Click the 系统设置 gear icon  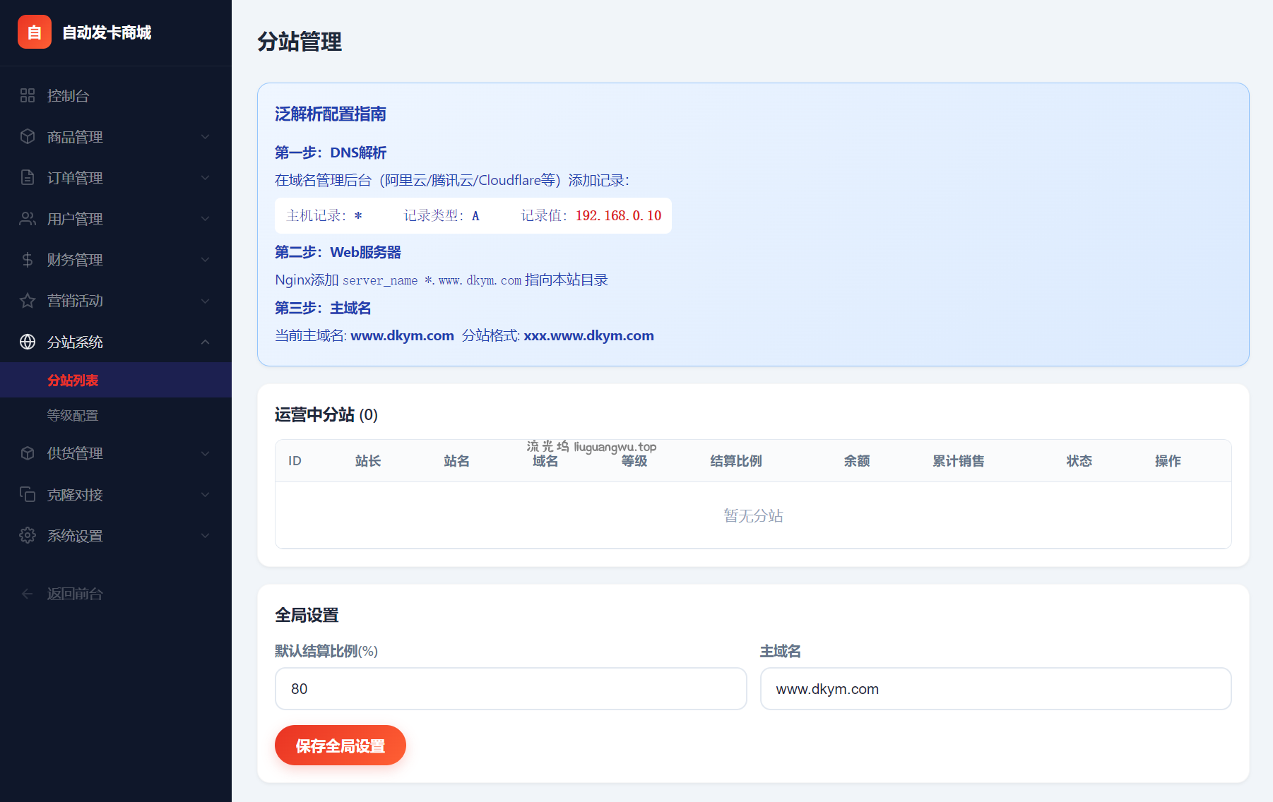pyautogui.click(x=28, y=535)
